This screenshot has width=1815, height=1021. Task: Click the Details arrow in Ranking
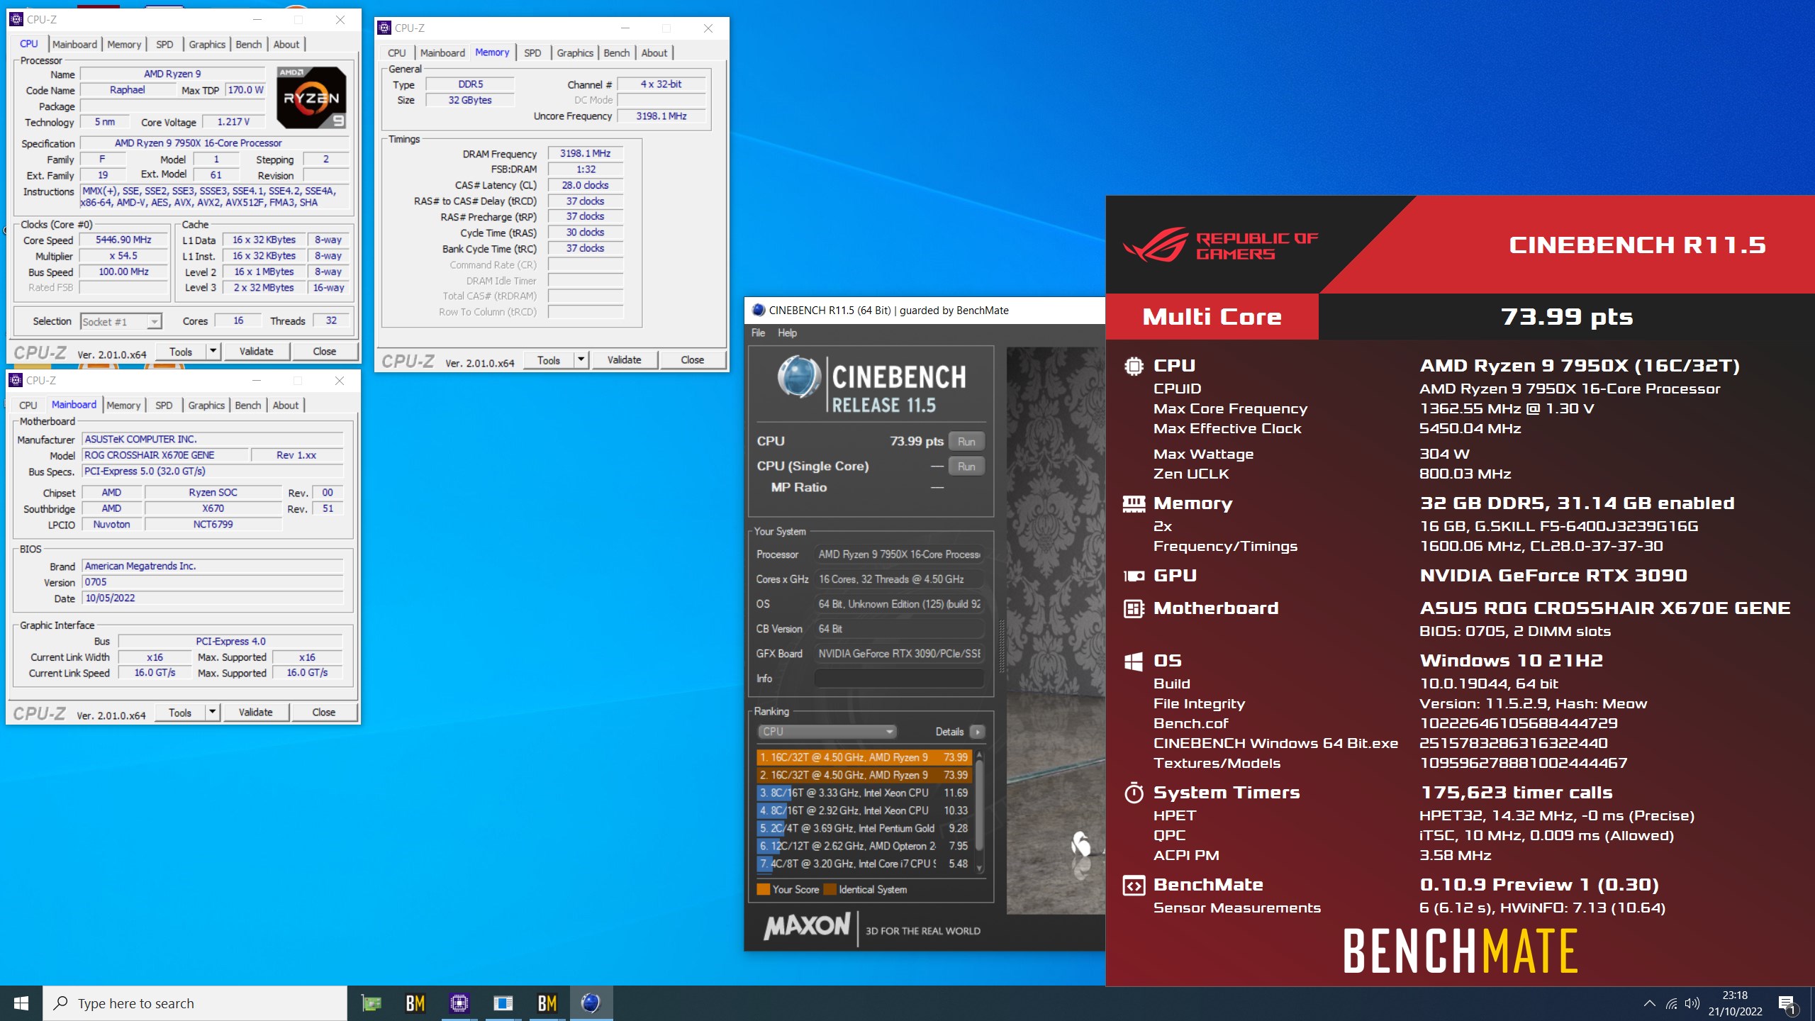[978, 732]
